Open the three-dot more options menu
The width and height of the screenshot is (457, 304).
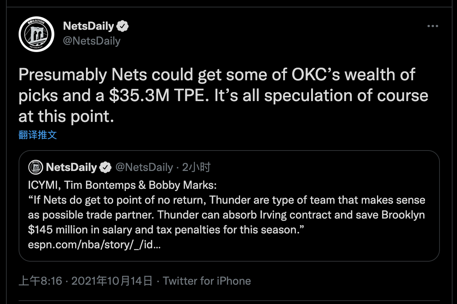click(433, 26)
